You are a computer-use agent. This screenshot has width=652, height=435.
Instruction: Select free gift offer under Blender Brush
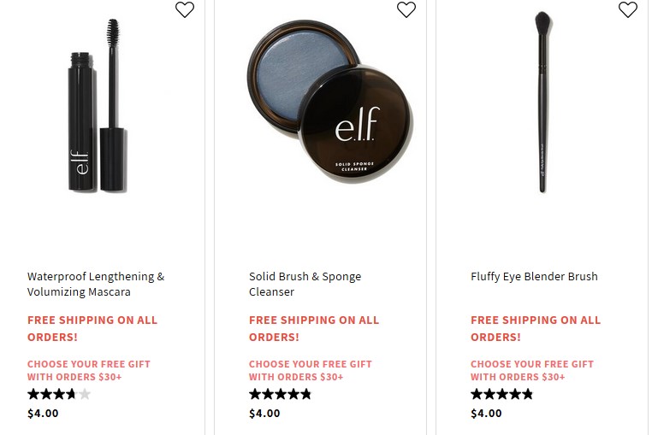pyautogui.click(x=531, y=370)
